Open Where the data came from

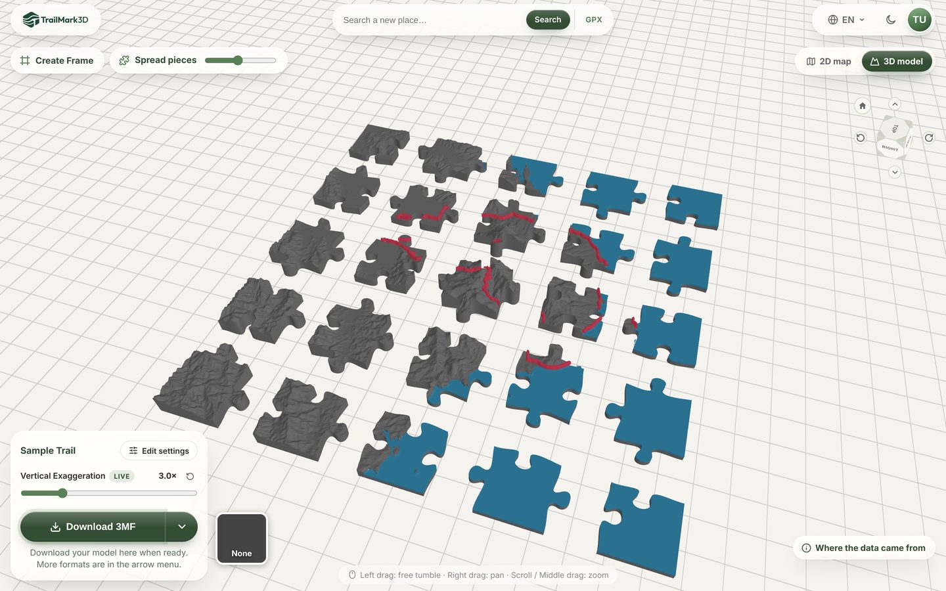(x=864, y=548)
